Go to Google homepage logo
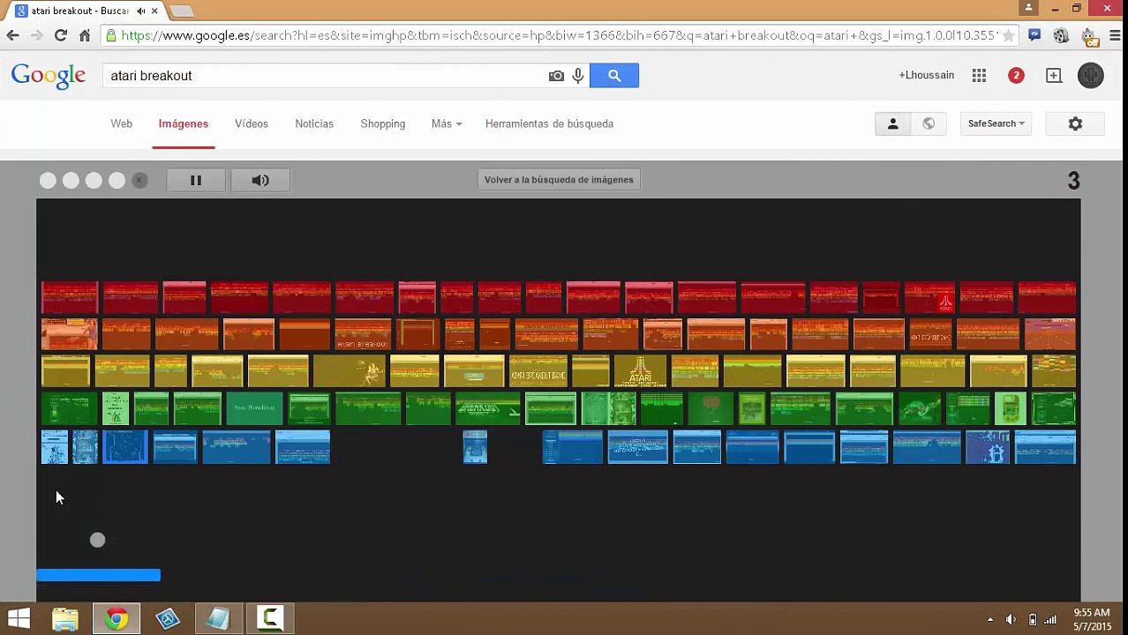Viewport: 1128px width, 635px height. 49,76
